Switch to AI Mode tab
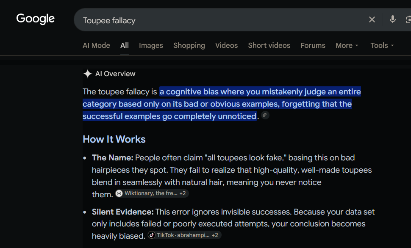The width and height of the screenshot is (411, 248). click(x=96, y=46)
